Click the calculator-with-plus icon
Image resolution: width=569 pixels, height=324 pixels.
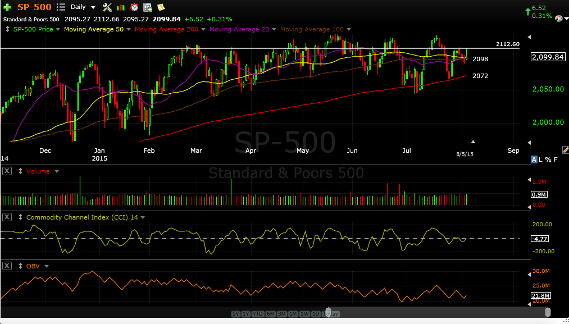coord(147,7)
